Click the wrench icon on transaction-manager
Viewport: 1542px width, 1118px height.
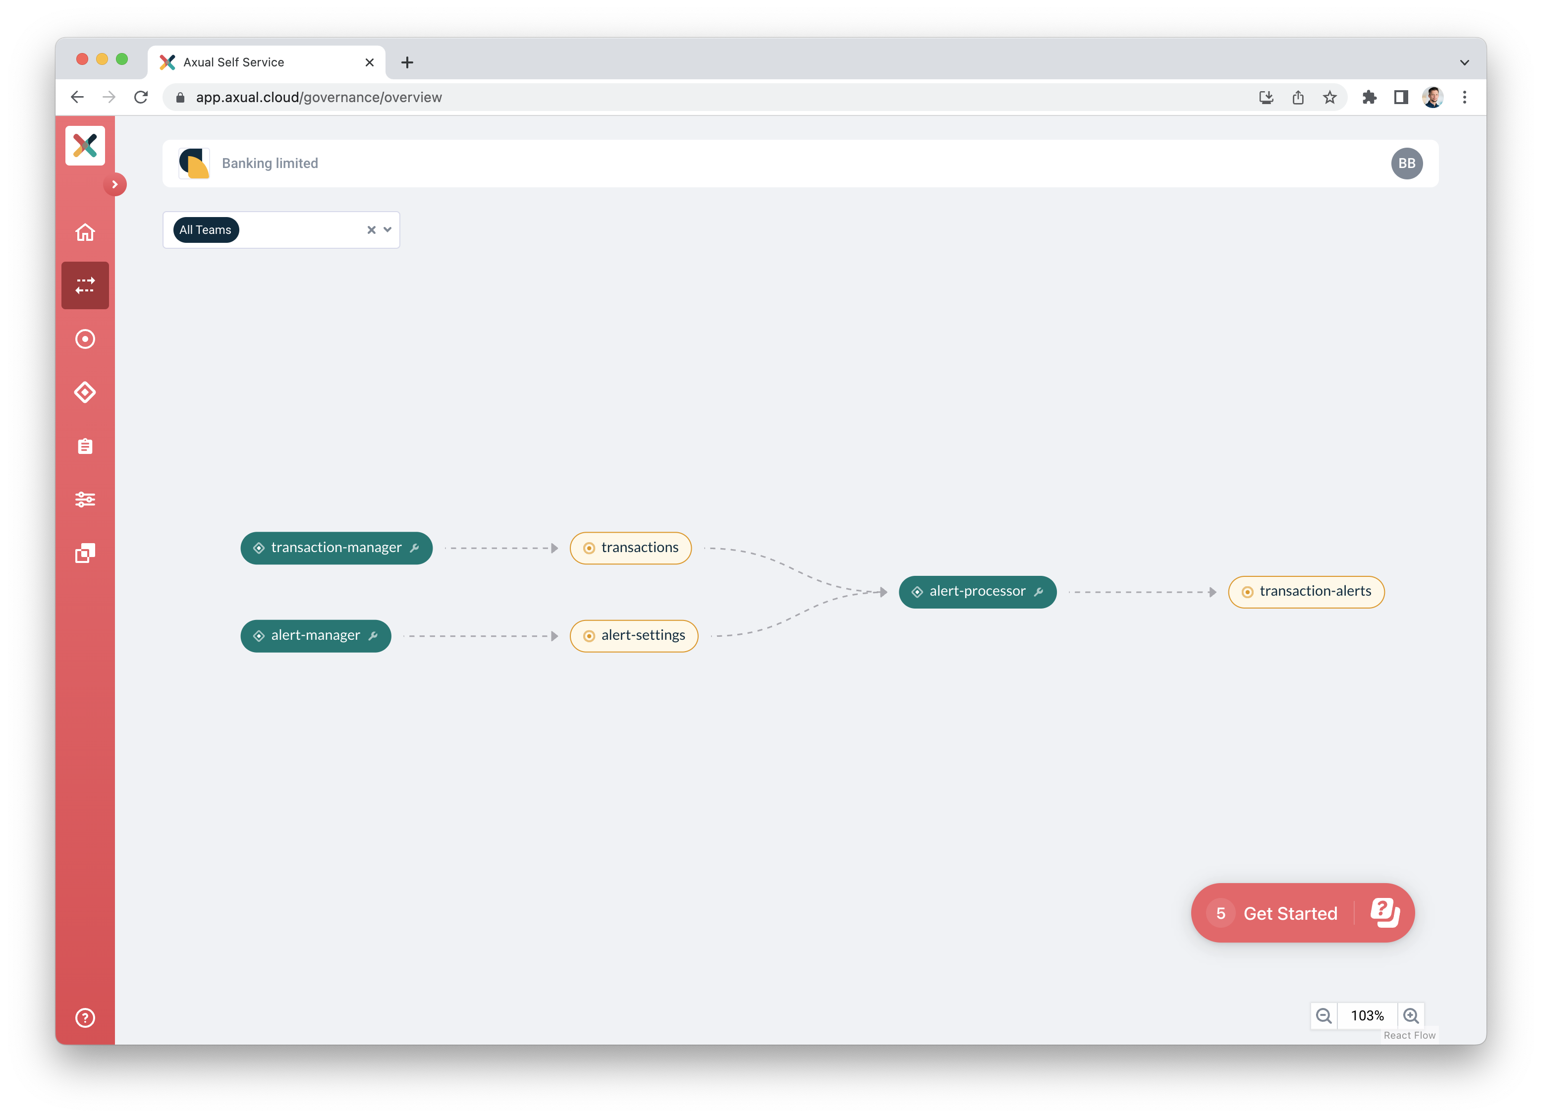(414, 548)
